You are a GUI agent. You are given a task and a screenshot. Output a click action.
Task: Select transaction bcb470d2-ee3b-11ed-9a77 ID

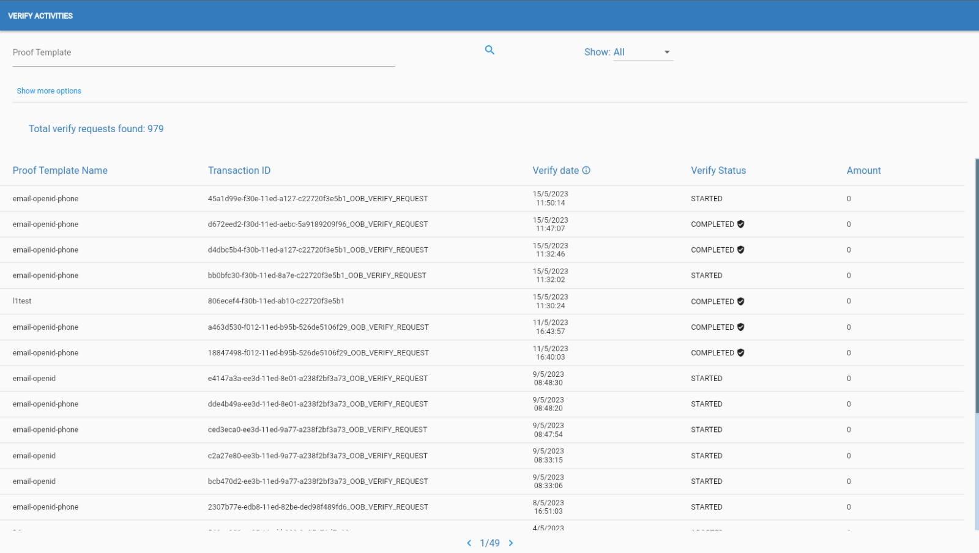(318, 481)
